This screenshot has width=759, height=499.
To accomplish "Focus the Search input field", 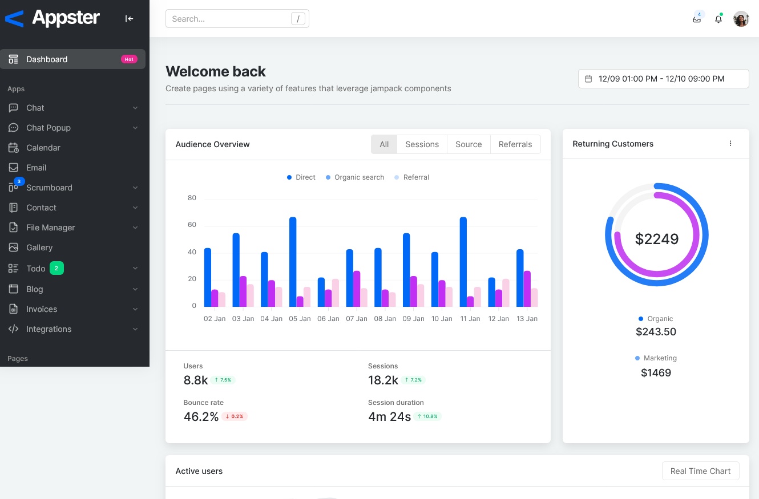I will click(x=237, y=19).
